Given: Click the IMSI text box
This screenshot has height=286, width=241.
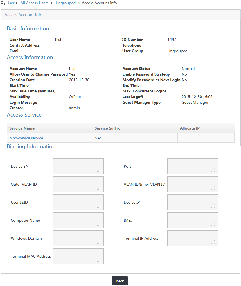Looking at the screenshot, I should pos(192,220).
